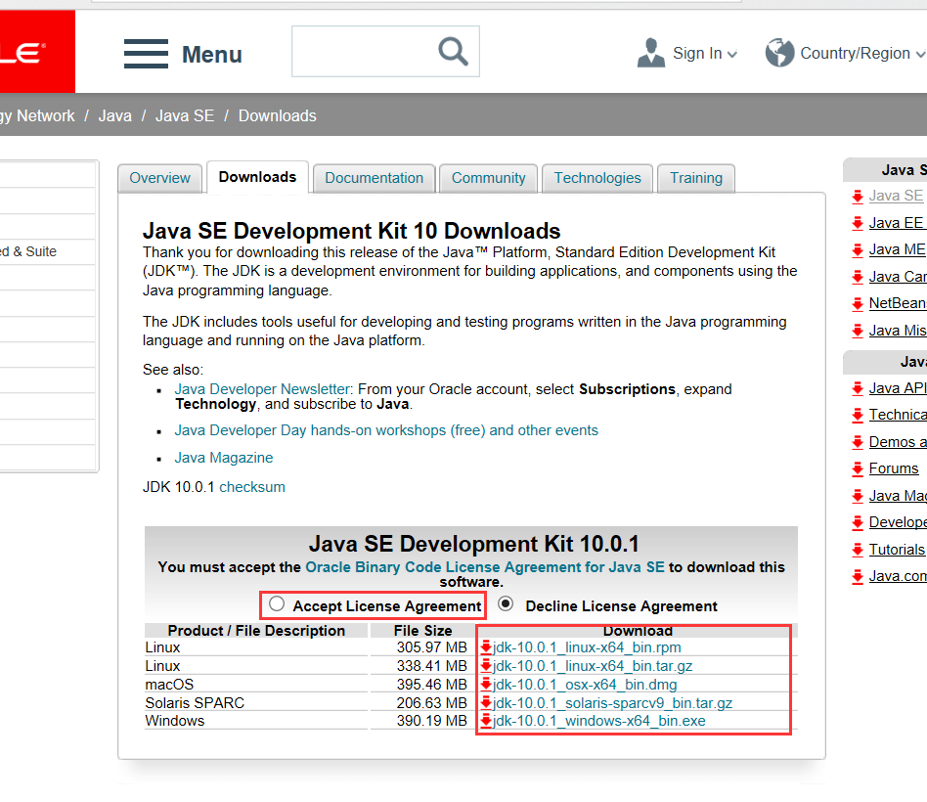Open the Java API sidebar link
The width and height of the screenshot is (927, 802).
click(898, 388)
